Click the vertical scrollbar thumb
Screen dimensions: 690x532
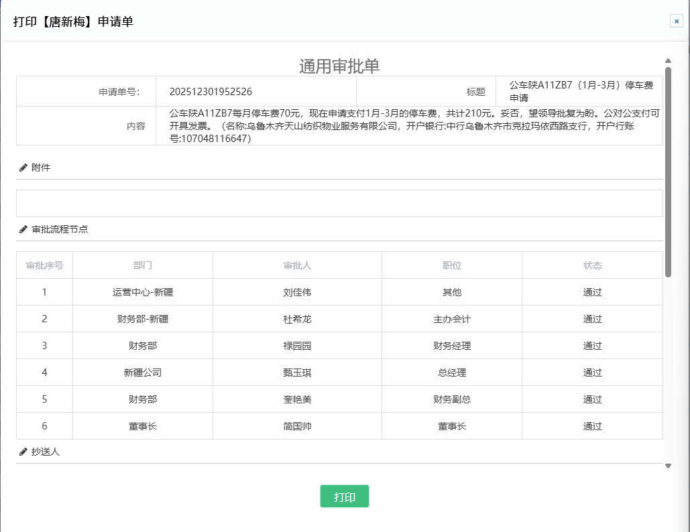point(668,171)
